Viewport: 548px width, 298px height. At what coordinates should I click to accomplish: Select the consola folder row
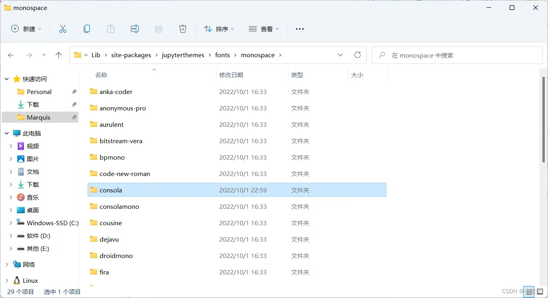click(237, 190)
